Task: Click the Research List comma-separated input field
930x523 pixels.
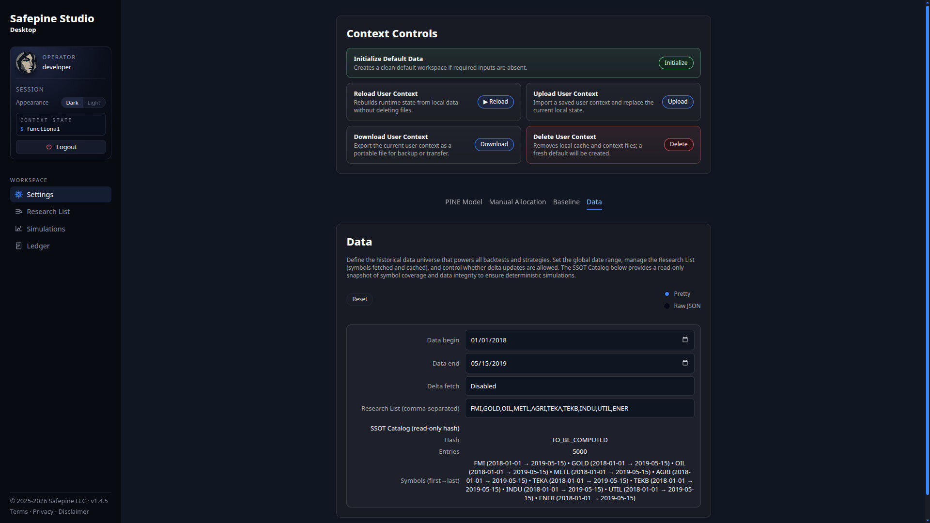Action: [x=579, y=408]
